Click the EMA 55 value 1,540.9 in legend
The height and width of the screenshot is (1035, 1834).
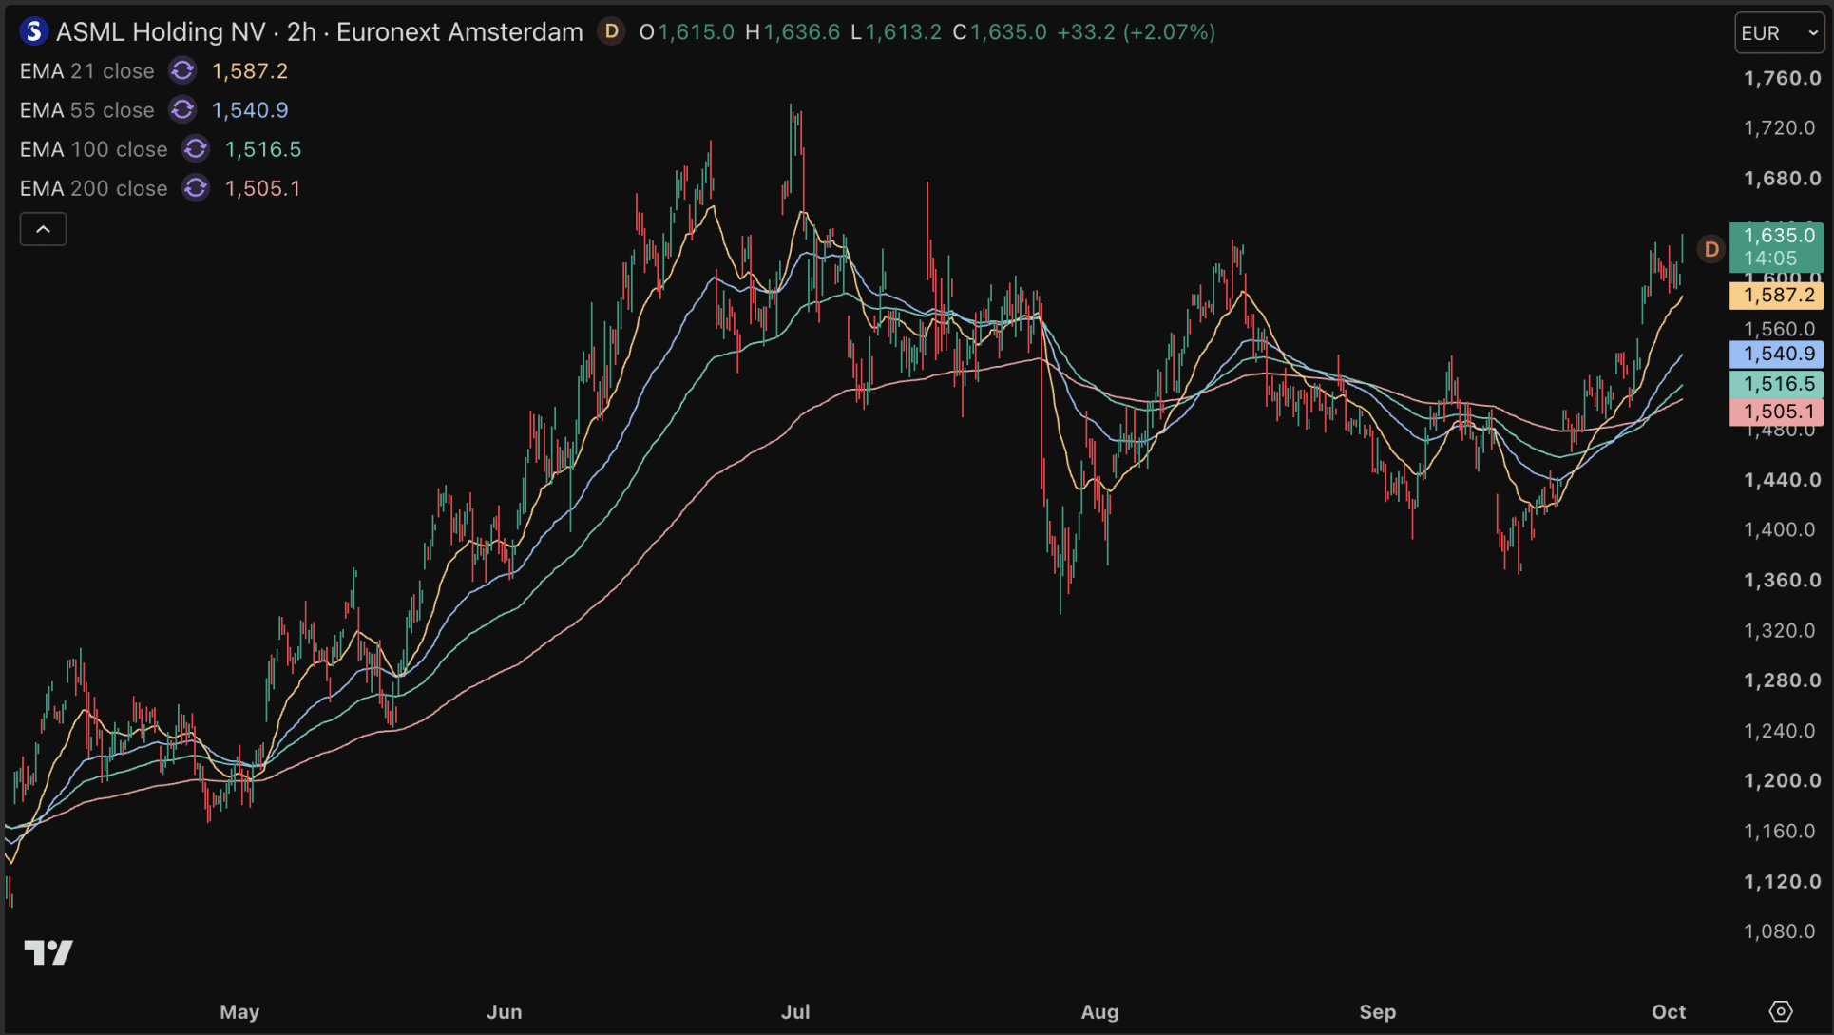pyautogui.click(x=250, y=110)
